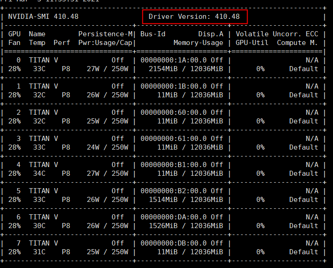Click memory value 1526MiB
The width and height of the screenshot is (333, 268).
pyautogui.click(x=163, y=226)
